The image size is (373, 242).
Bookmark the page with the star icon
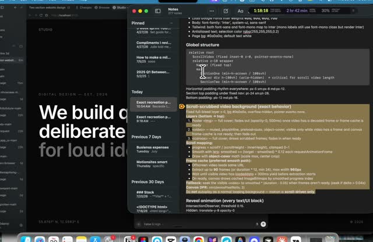point(47,15)
